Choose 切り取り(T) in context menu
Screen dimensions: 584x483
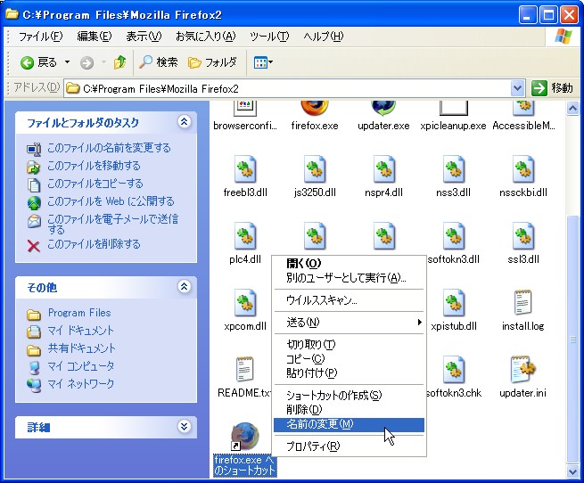349,345
